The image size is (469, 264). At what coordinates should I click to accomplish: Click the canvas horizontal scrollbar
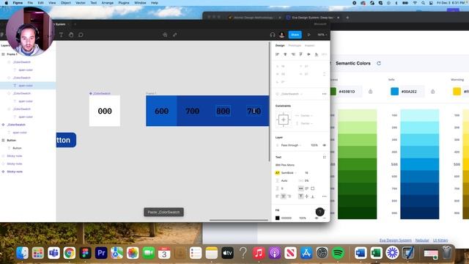tap(239, 220)
